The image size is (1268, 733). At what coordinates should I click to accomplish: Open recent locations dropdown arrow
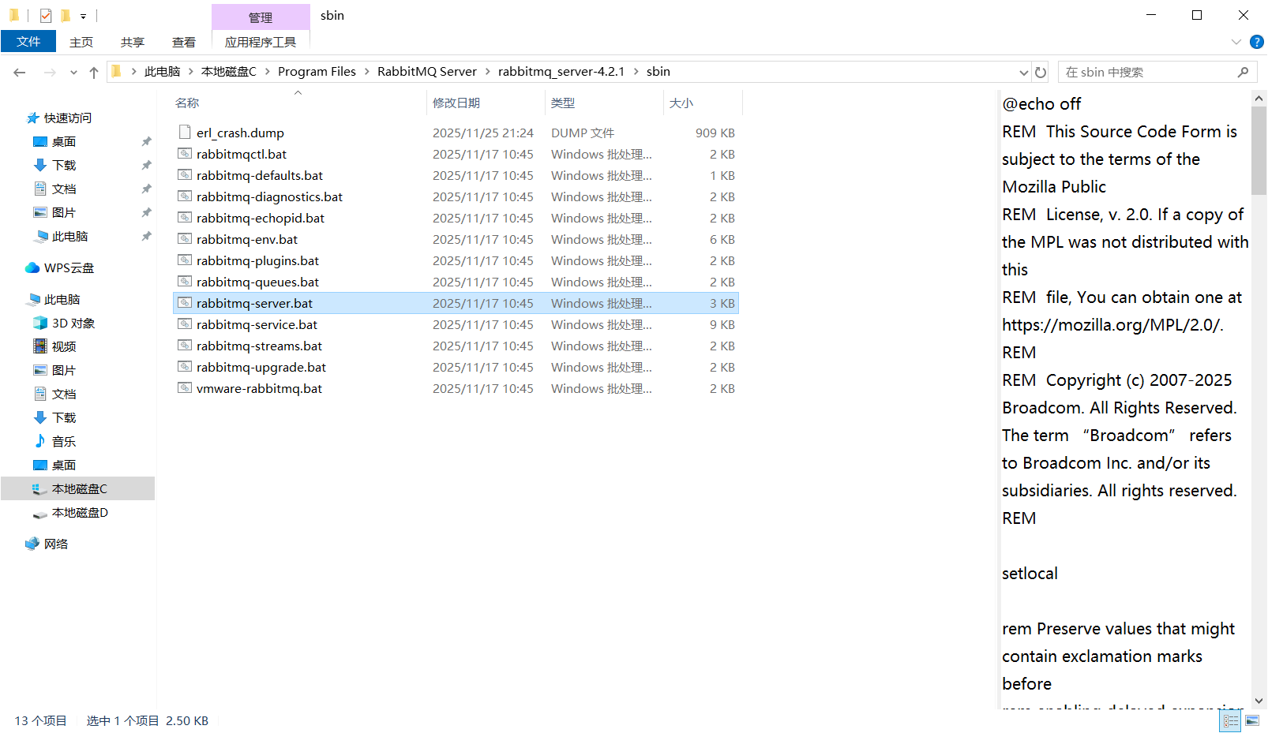point(73,73)
